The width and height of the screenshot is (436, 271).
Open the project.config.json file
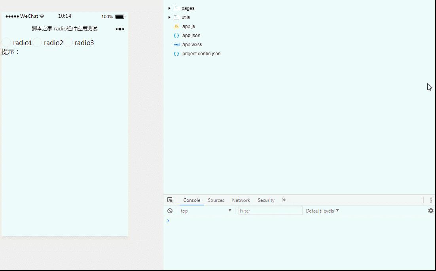click(201, 54)
